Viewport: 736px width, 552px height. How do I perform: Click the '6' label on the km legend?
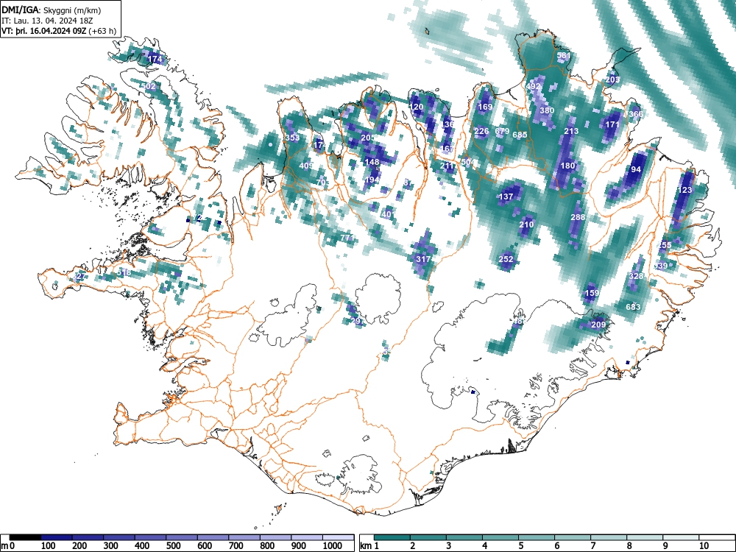pyautogui.click(x=556, y=546)
